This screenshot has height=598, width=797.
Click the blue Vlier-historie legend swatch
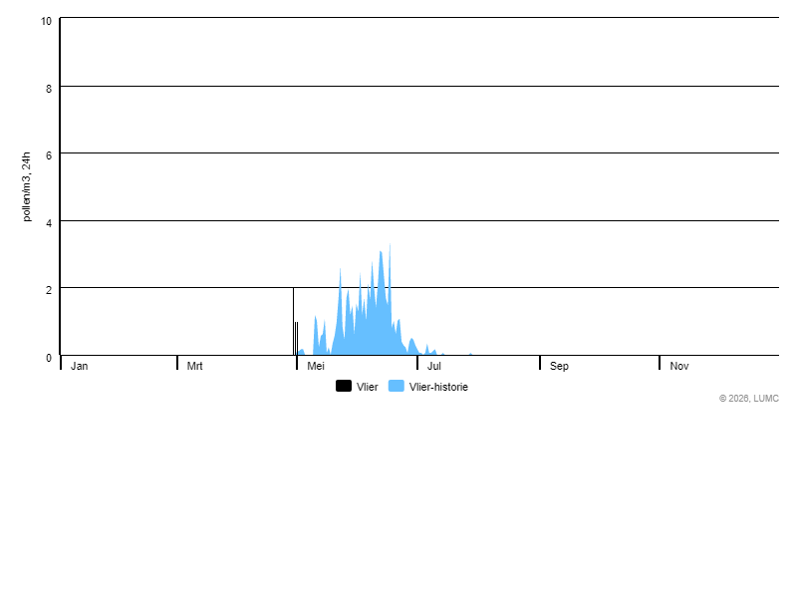point(397,386)
